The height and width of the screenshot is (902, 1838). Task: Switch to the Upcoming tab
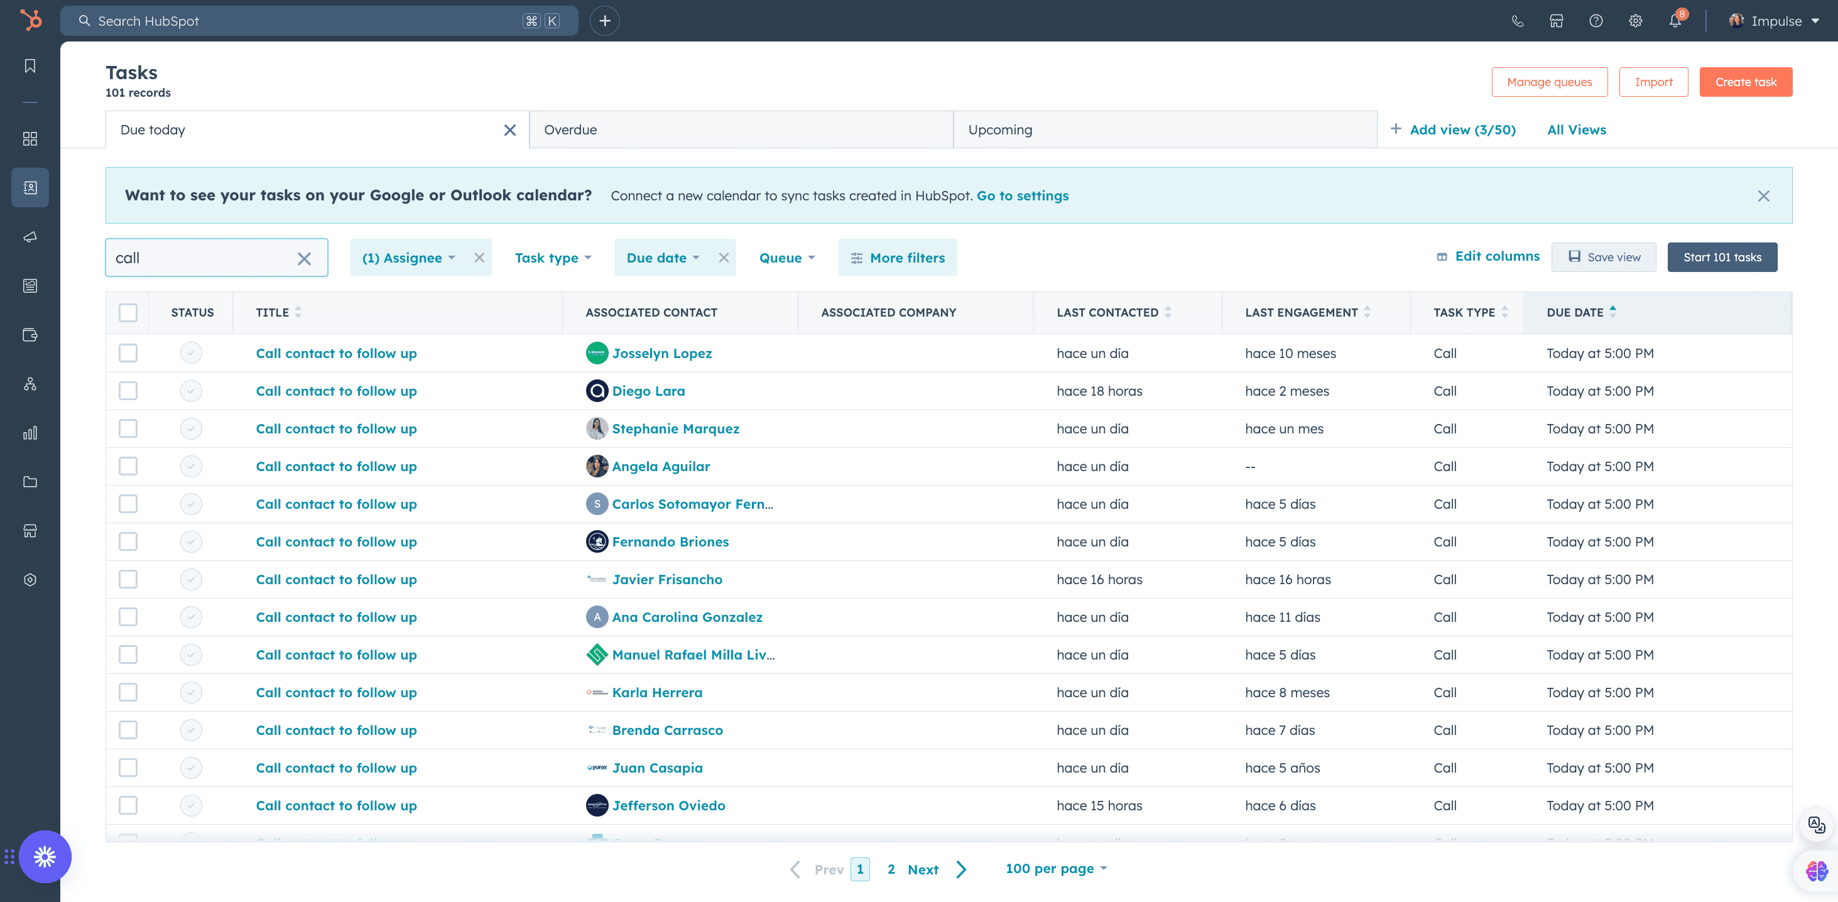point(1165,129)
